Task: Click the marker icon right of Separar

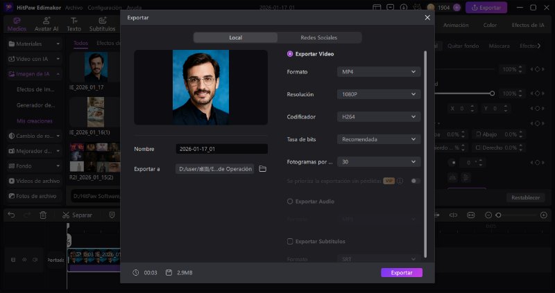Action: pyautogui.click(x=112, y=215)
